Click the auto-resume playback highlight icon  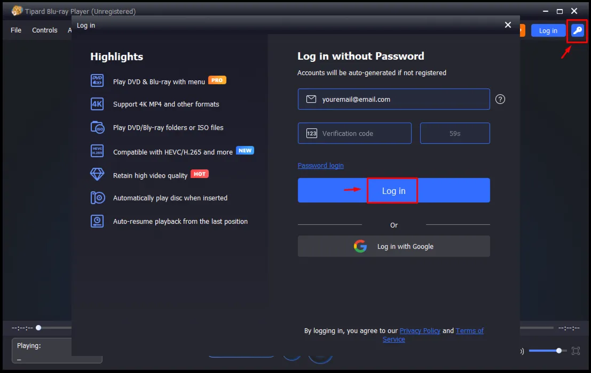point(97,221)
